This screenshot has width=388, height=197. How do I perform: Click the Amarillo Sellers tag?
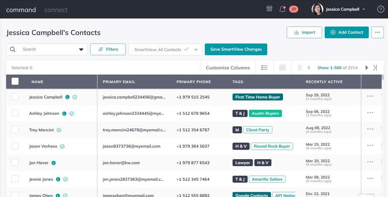coord(267,179)
